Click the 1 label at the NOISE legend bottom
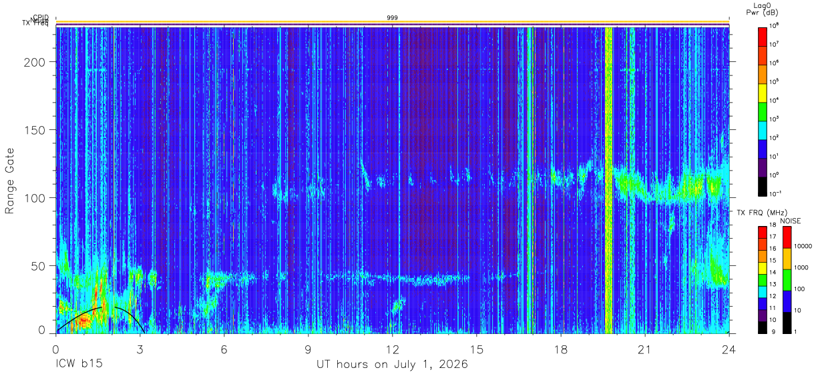 point(796,332)
